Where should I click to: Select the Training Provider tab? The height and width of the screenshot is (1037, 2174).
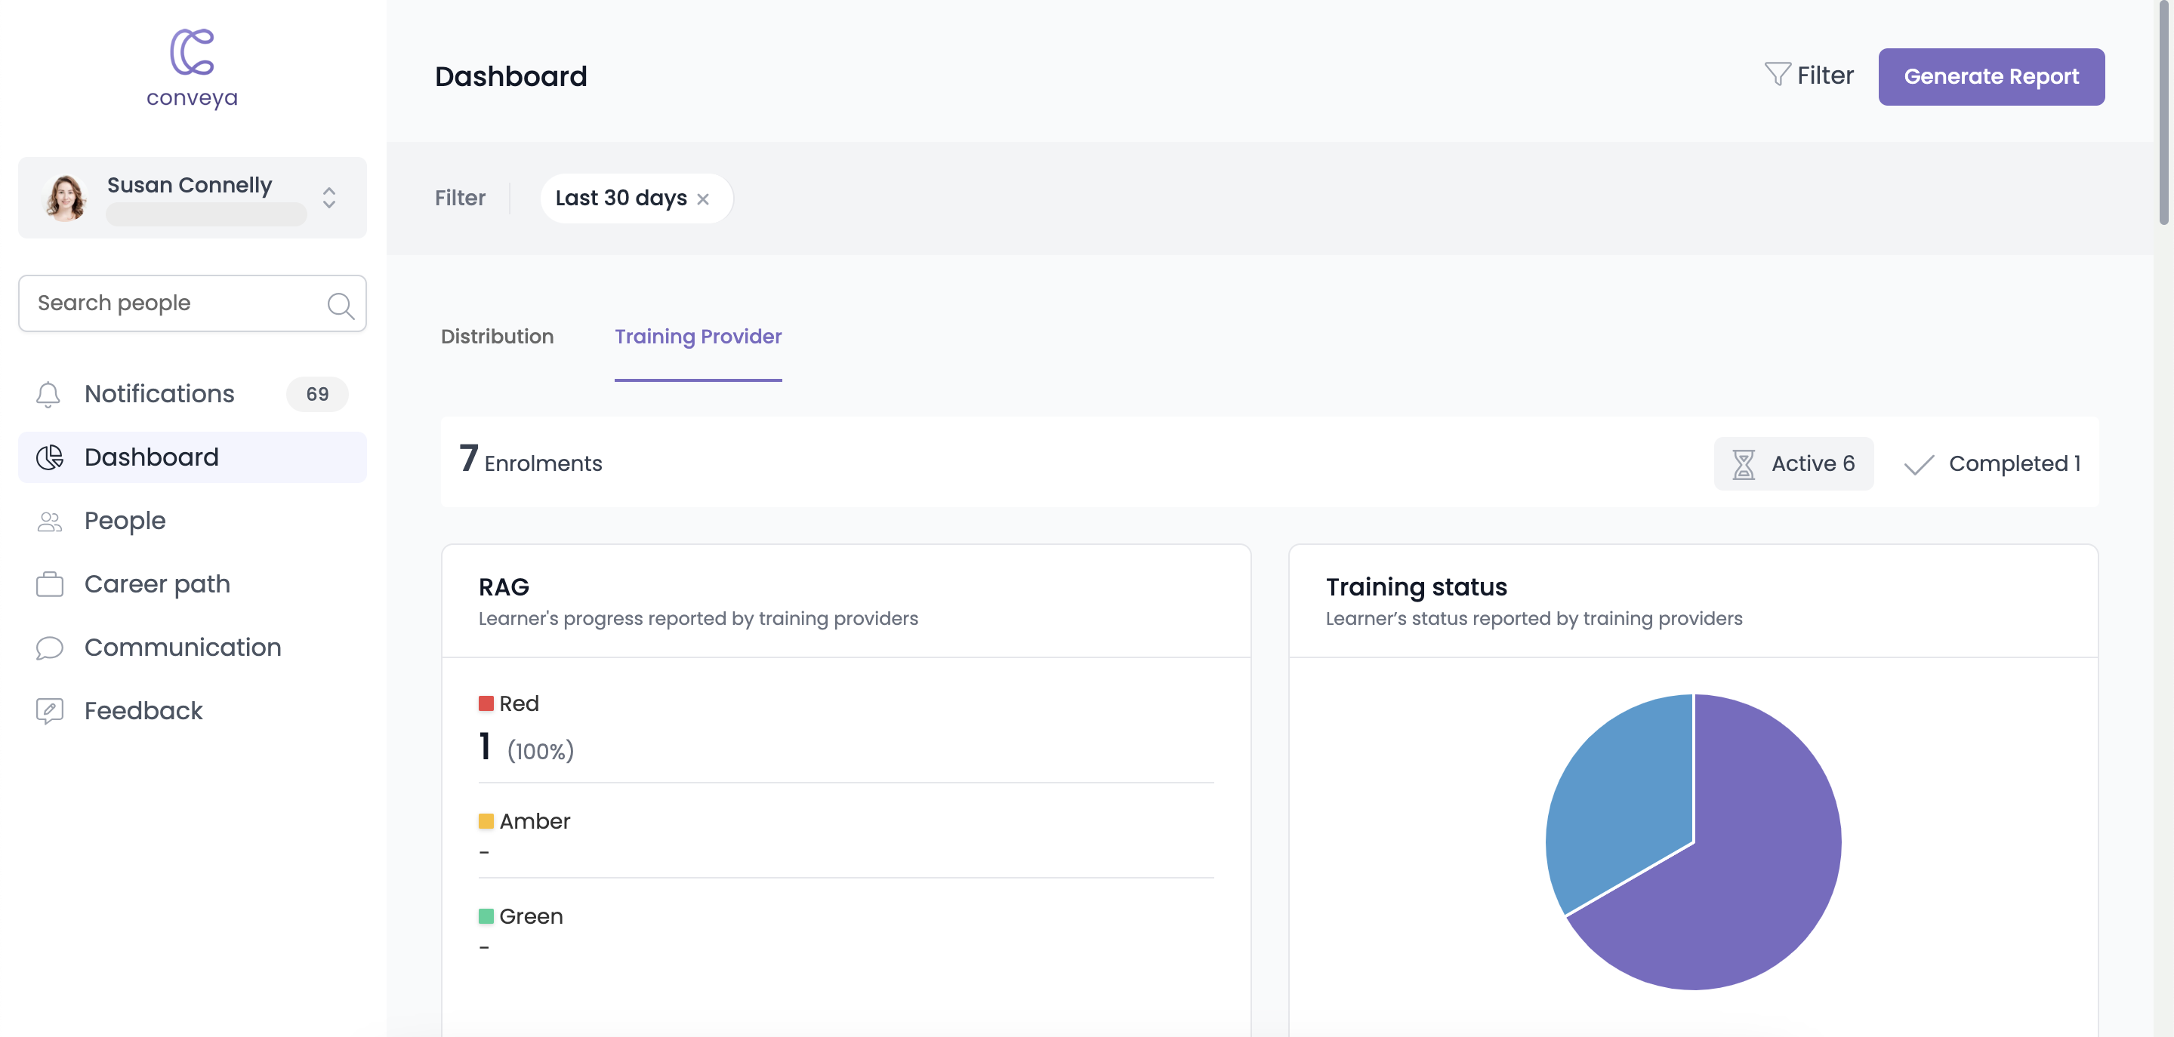[x=698, y=337]
